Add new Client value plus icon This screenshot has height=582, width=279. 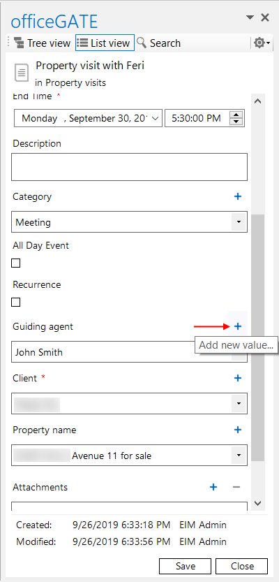[x=238, y=378]
